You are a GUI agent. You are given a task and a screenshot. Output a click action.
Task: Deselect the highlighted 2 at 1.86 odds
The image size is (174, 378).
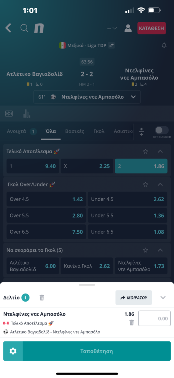pyautogui.click(x=141, y=166)
